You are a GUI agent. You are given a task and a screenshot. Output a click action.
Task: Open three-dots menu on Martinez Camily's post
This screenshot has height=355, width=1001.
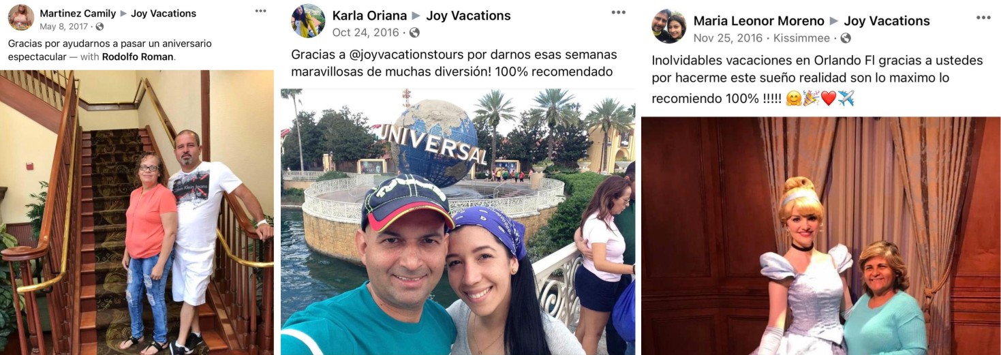click(x=261, y=11)
